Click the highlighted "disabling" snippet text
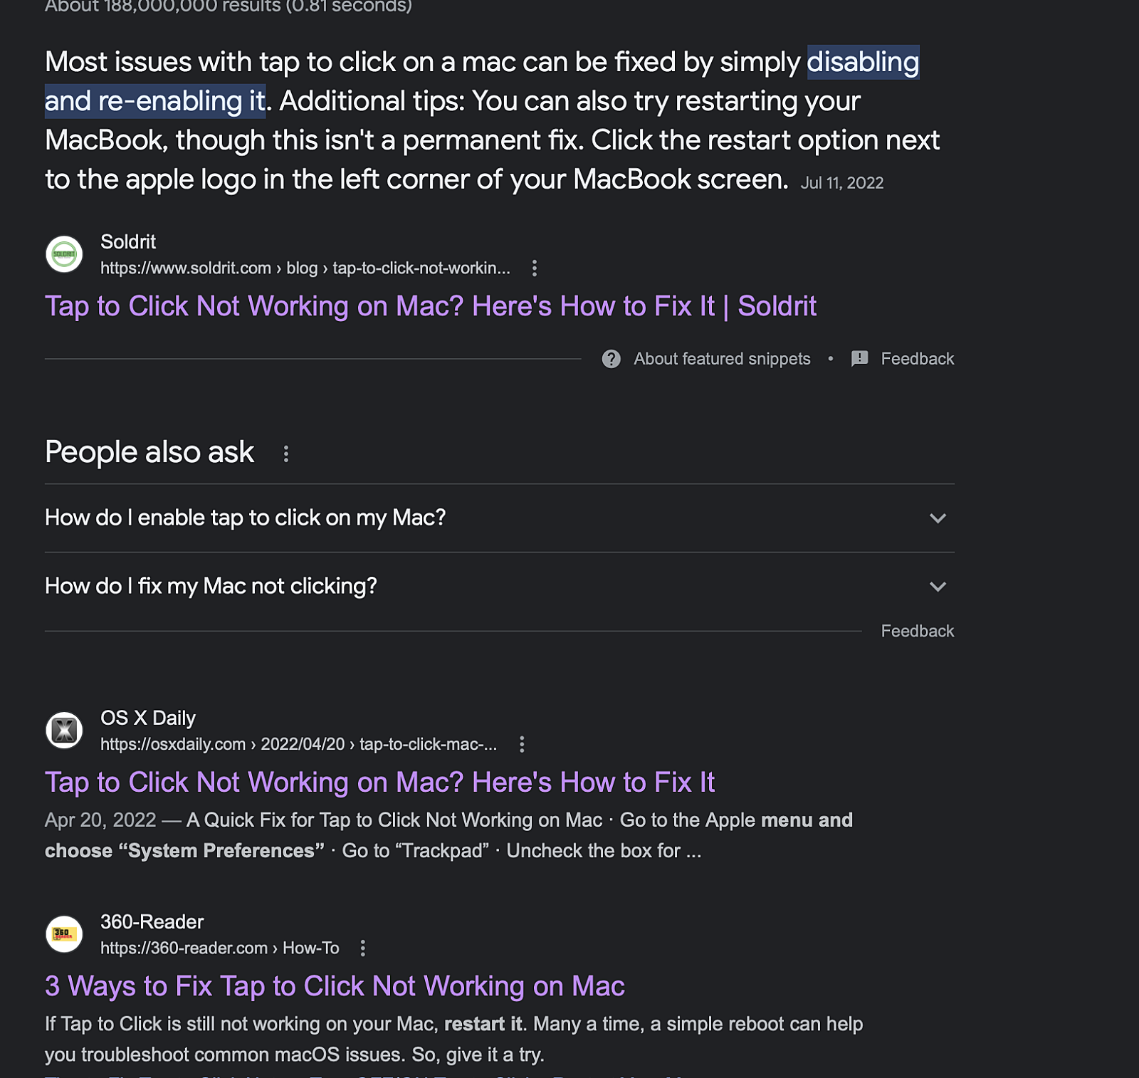Image resolution: width=1139 pixels, height=1078 pixels. point(863,63)
